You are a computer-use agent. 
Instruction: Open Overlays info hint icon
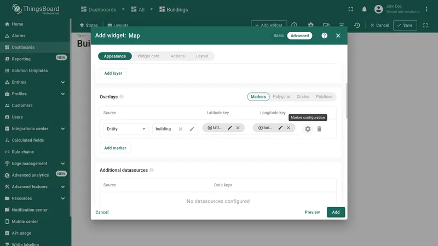coord(122,97)
